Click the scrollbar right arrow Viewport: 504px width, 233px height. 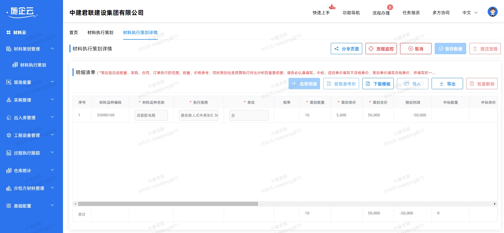pos(495,204)
